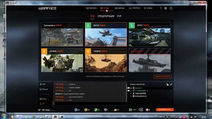Click the green booster percentage icon
Viewport: 212px width, 119px height.
point(95,110)
